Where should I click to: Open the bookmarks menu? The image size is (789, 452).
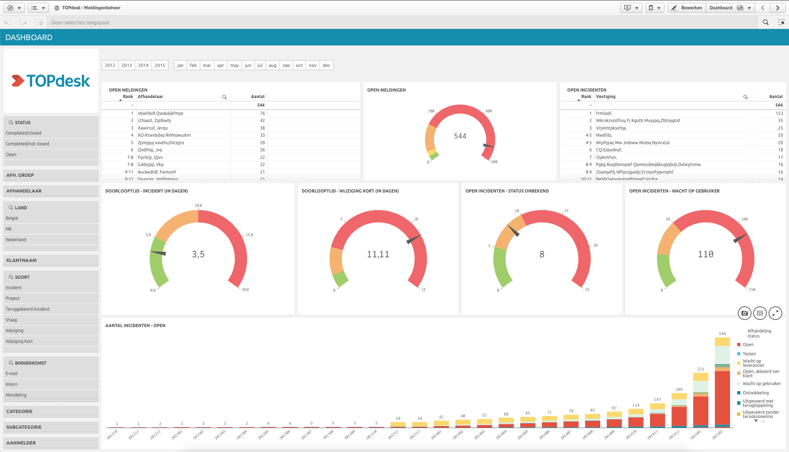pos(655,8)
